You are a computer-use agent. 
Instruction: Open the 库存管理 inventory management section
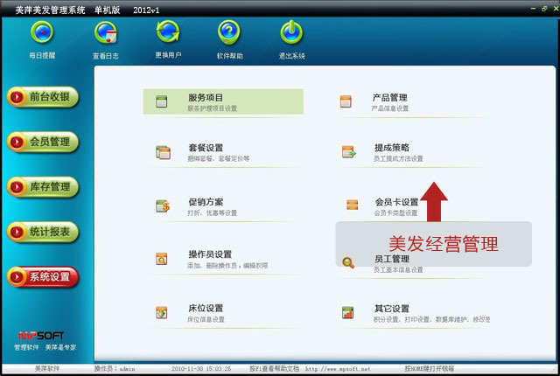point(43,187)
